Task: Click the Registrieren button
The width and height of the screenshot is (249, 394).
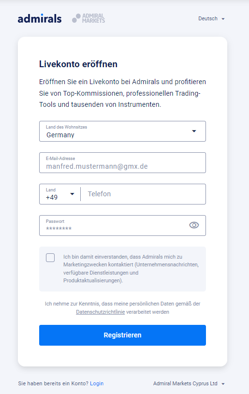Action: click(x=122, y=335)
